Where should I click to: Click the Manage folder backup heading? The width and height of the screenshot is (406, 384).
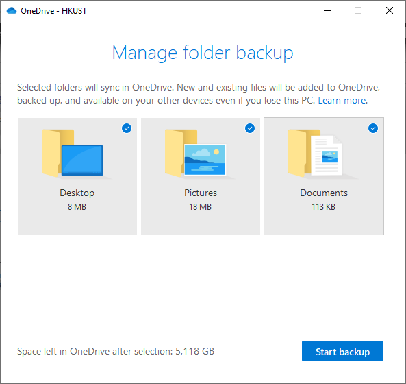(203, 53)
